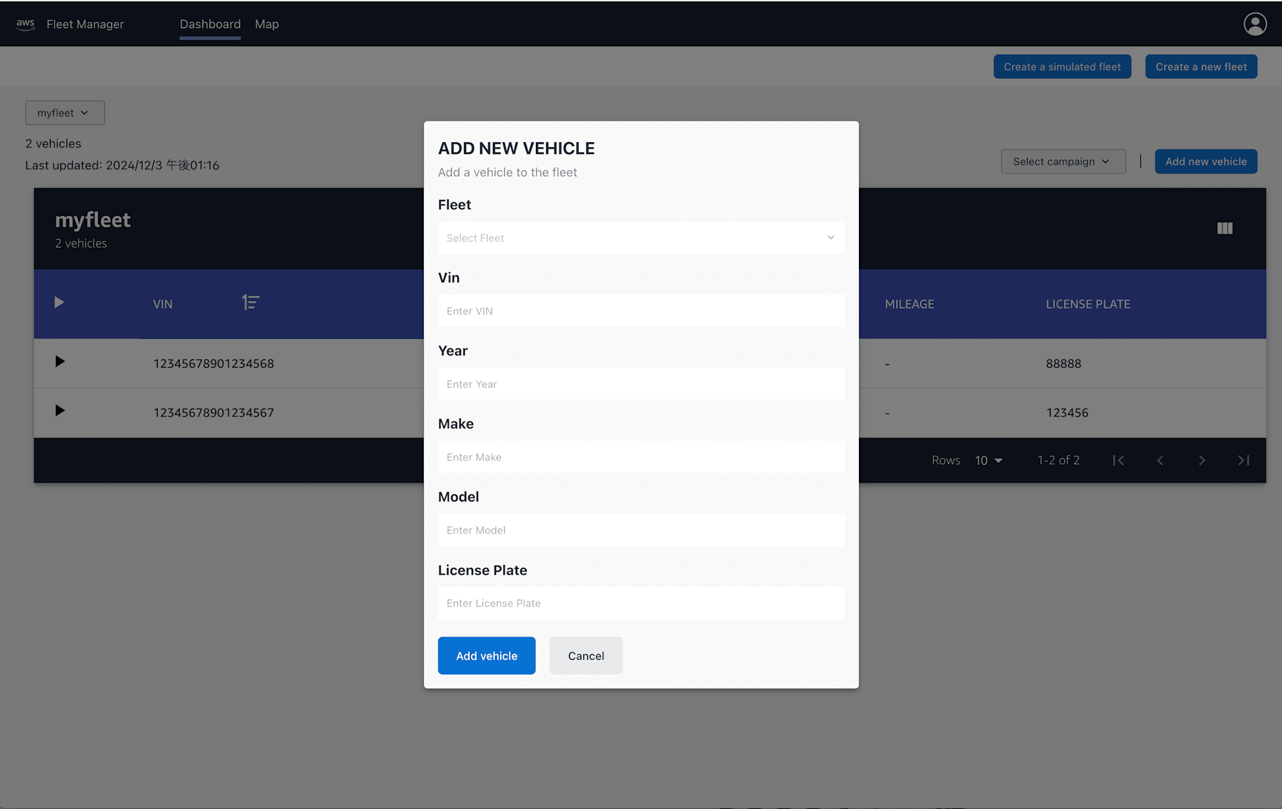Click the Enter VIN input field
This screenshot has width=1282, height=809.
coord(640,309)
